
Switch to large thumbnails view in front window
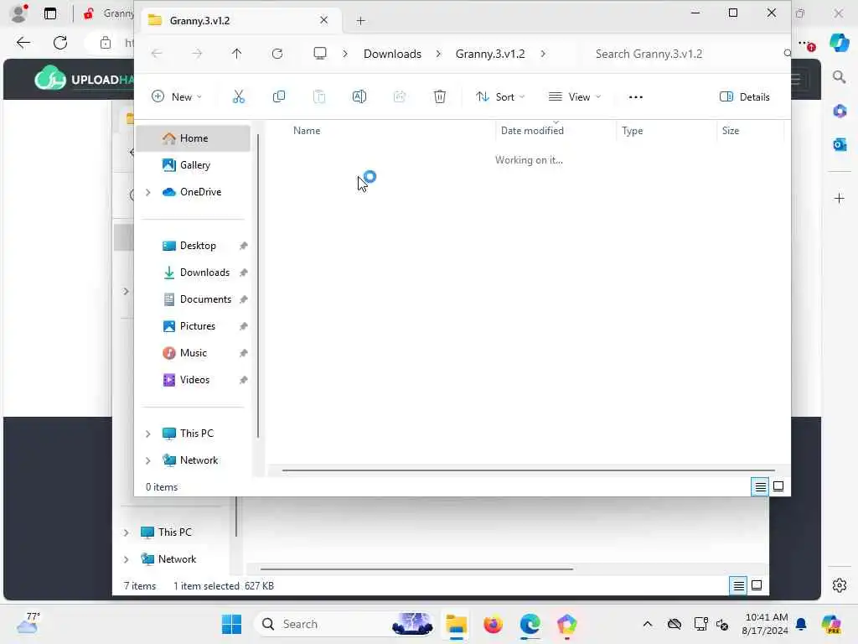pos(778,486)
